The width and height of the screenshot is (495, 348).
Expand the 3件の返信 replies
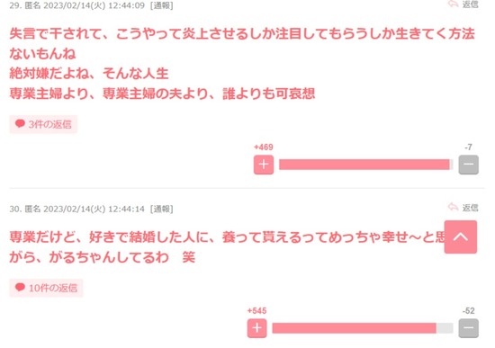pyautogui.click(x=43, y=124)
